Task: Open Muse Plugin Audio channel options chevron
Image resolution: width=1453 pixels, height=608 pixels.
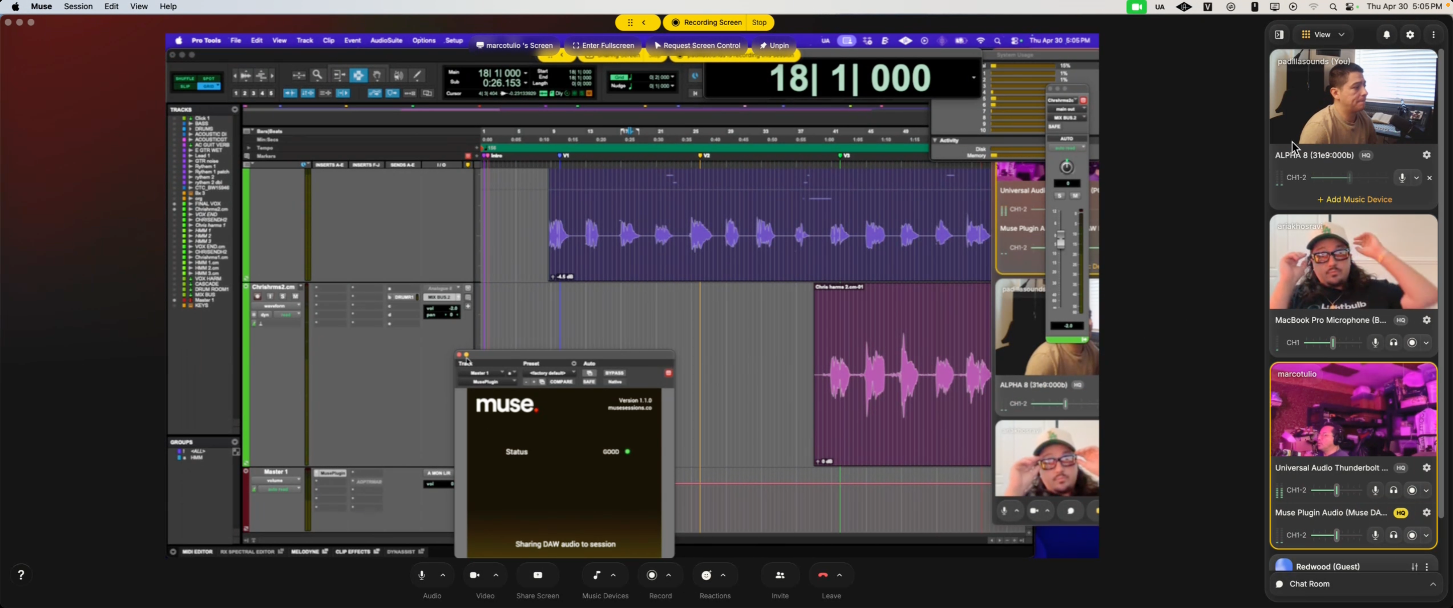Action: click(1426, 535)
